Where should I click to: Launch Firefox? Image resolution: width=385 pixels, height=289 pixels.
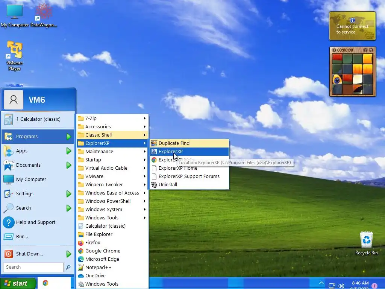coord(113,243)
